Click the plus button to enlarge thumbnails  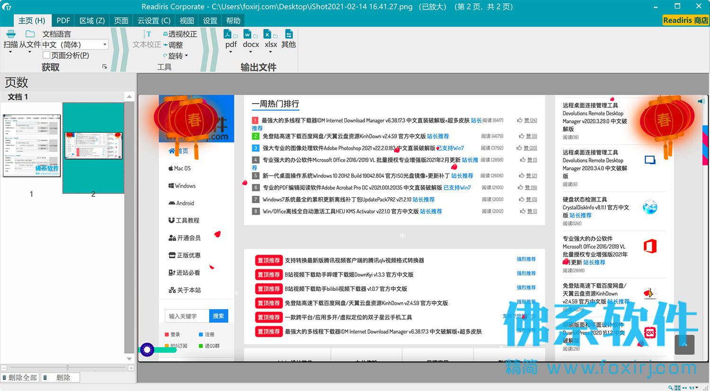coord(131,368)
